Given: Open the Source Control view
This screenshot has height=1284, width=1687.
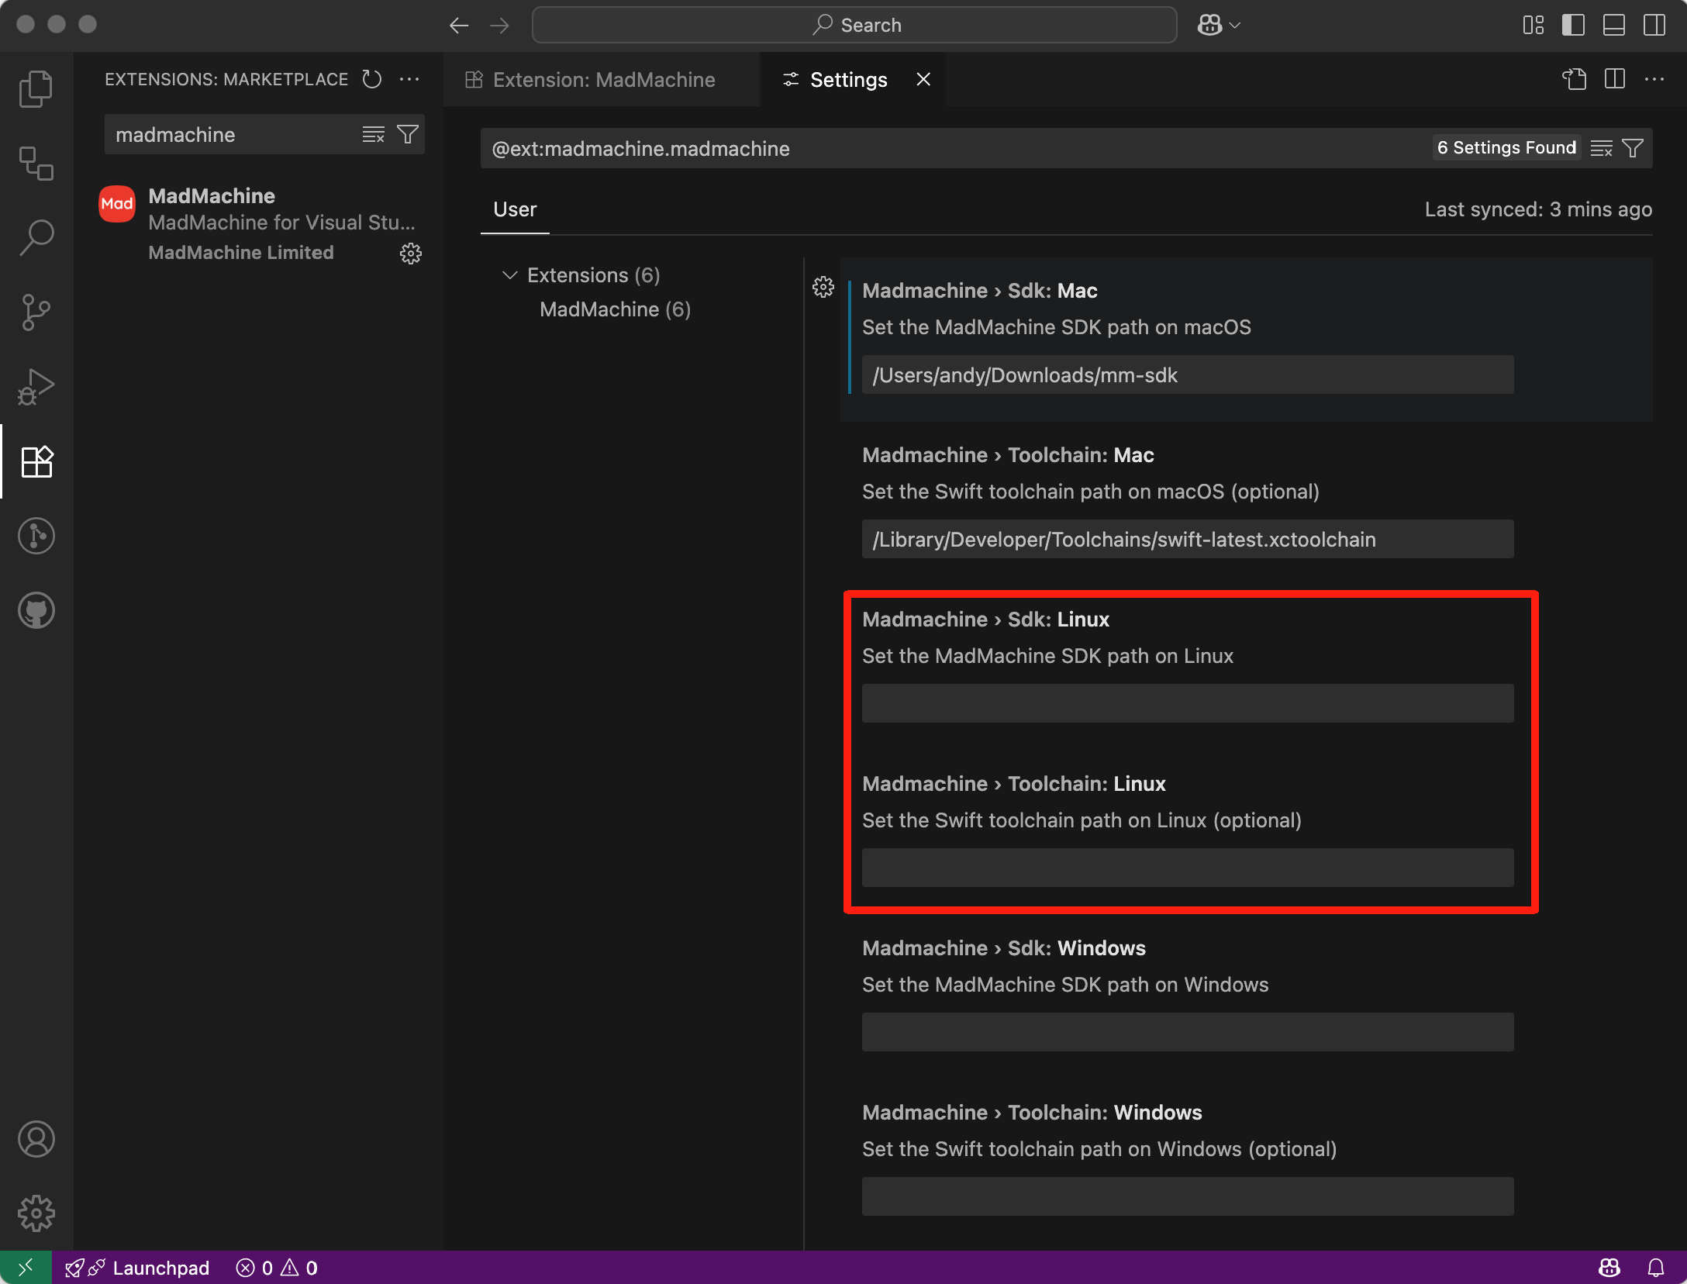Looking at the screenshot, I should (36, 312).
